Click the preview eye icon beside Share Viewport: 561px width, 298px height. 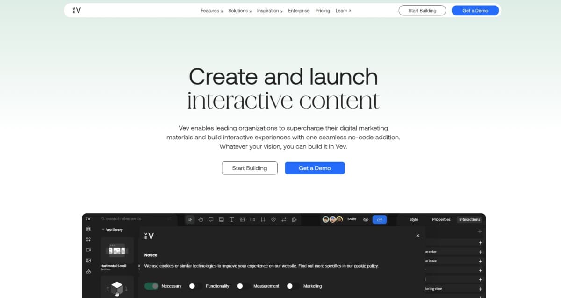(x=366, y=219)
